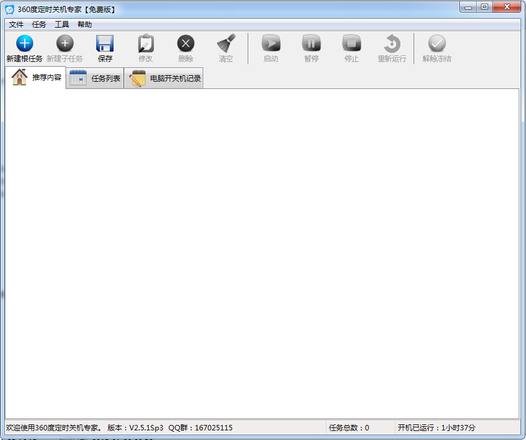
Task: Open the 工具 menu
Action: tap(62, 25)
